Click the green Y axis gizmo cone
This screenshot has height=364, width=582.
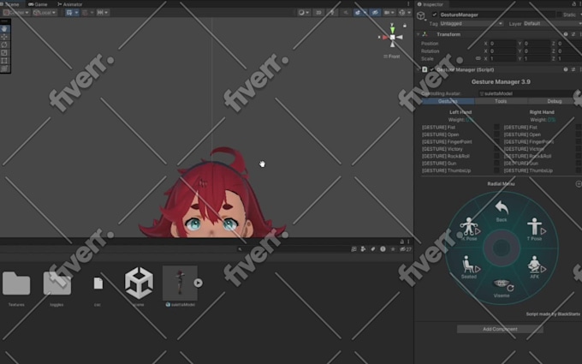(392, 29)
